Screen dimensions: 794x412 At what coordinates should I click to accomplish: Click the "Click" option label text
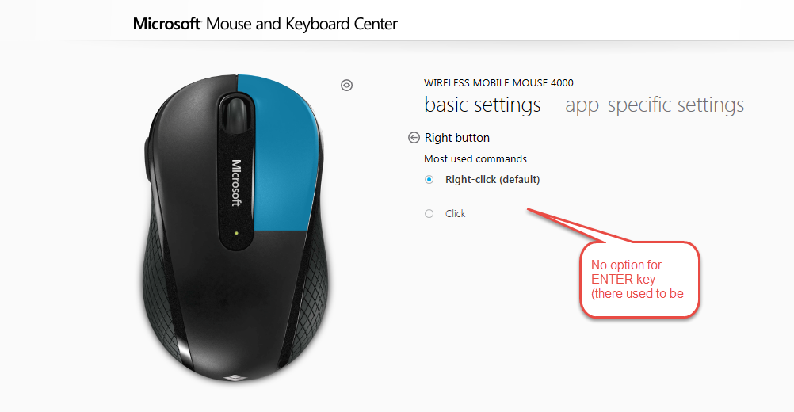455,214
